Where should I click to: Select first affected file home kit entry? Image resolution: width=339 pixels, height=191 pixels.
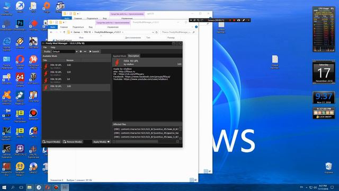[x=146, y=129]
